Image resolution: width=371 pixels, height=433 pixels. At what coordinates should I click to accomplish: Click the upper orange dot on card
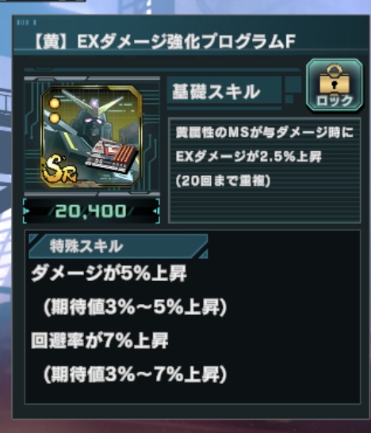pos(55,103)
